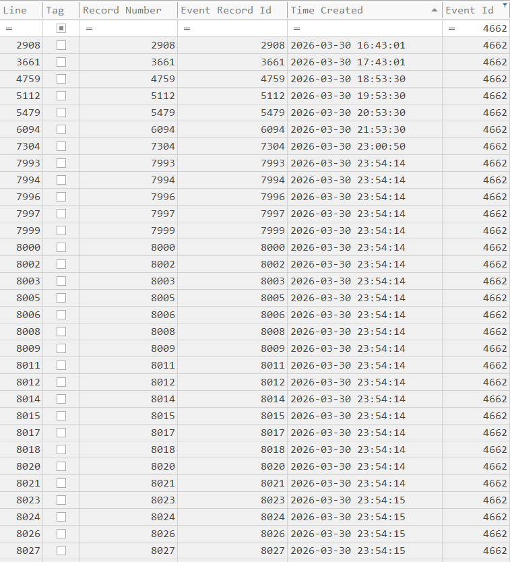Open the Line column filter operator
This screenshot has width=510, height=562.
9,28
